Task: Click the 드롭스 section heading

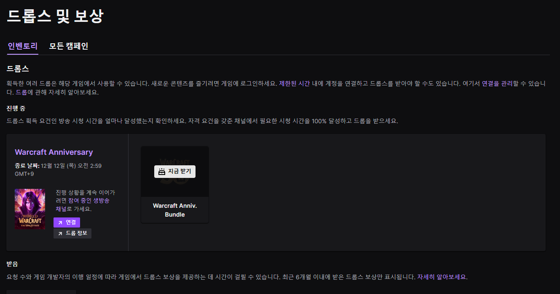Action: click(x=18, y=69)
